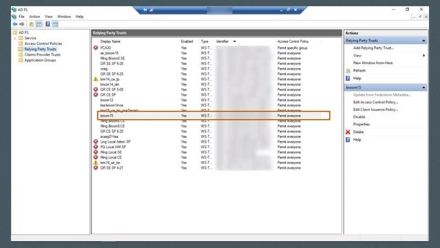Click the AD FS root folder icon
The height and width of the screenshot is (248, 440).
point(15,32)
